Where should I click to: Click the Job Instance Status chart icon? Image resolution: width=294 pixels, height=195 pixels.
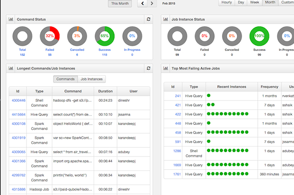tap(166, 19)
